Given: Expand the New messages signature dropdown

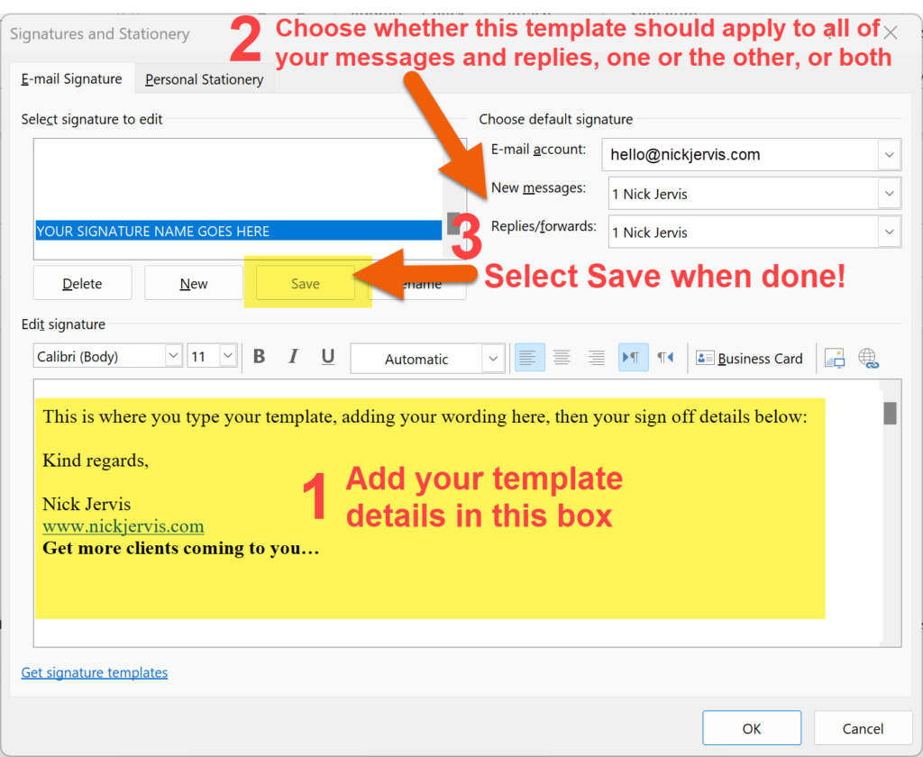Looking at the screenshot, I should 889,194.
